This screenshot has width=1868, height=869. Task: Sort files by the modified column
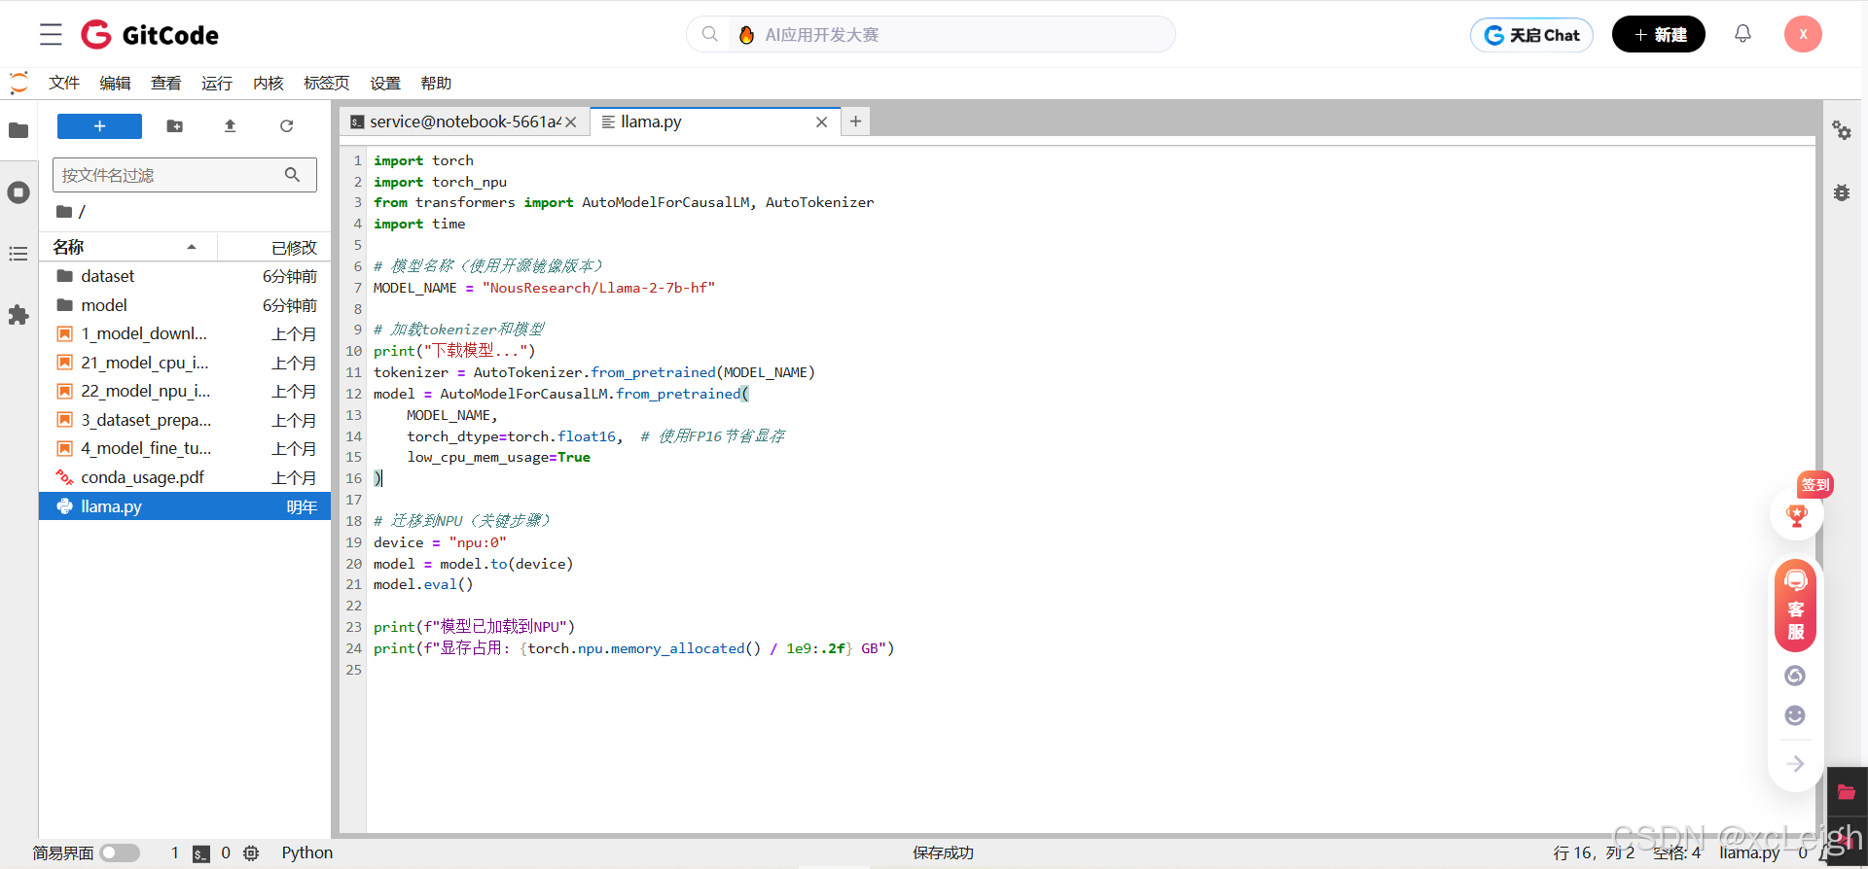(x=274, y=247)
